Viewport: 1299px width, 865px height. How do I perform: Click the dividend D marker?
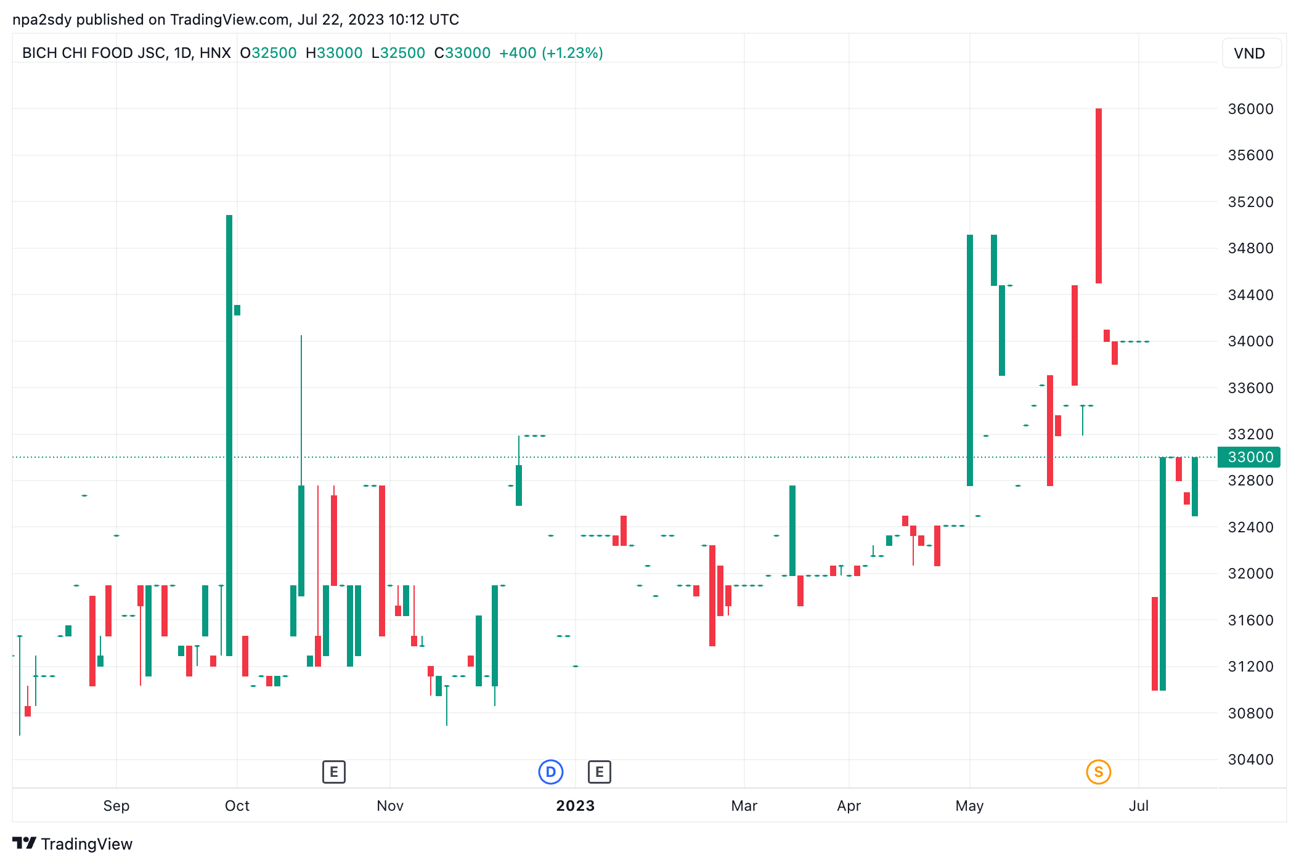(551, 772)
